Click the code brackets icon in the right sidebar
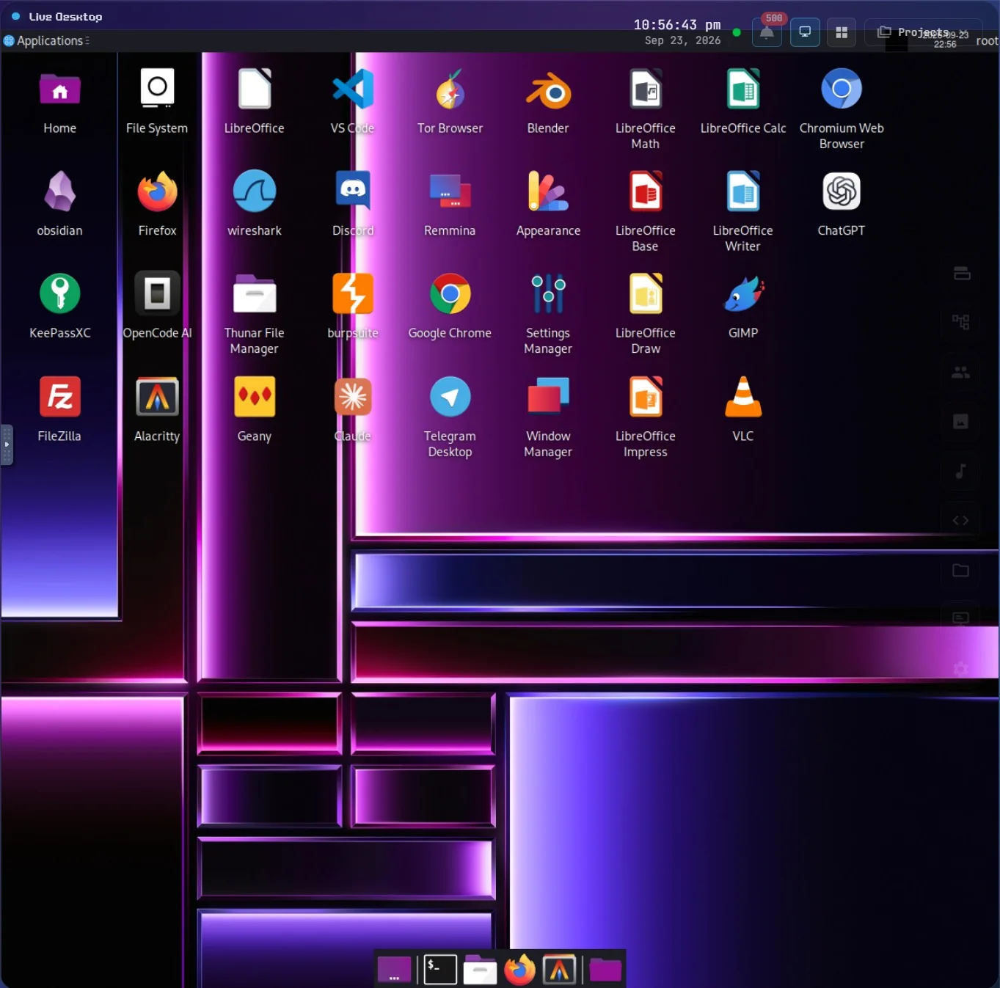 coord(960,521)
